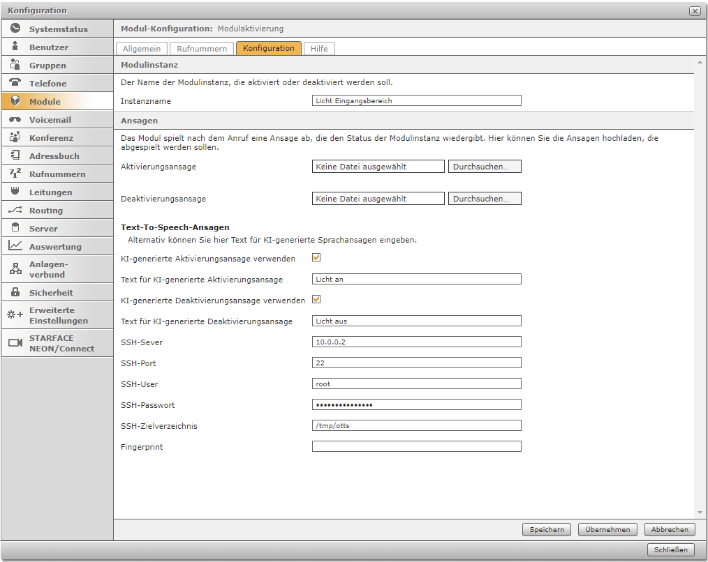Image resolution: width=708 pixels, height=562 pixels.
Task: Open the Gruppen sidebar section
Action: point(57,65)
